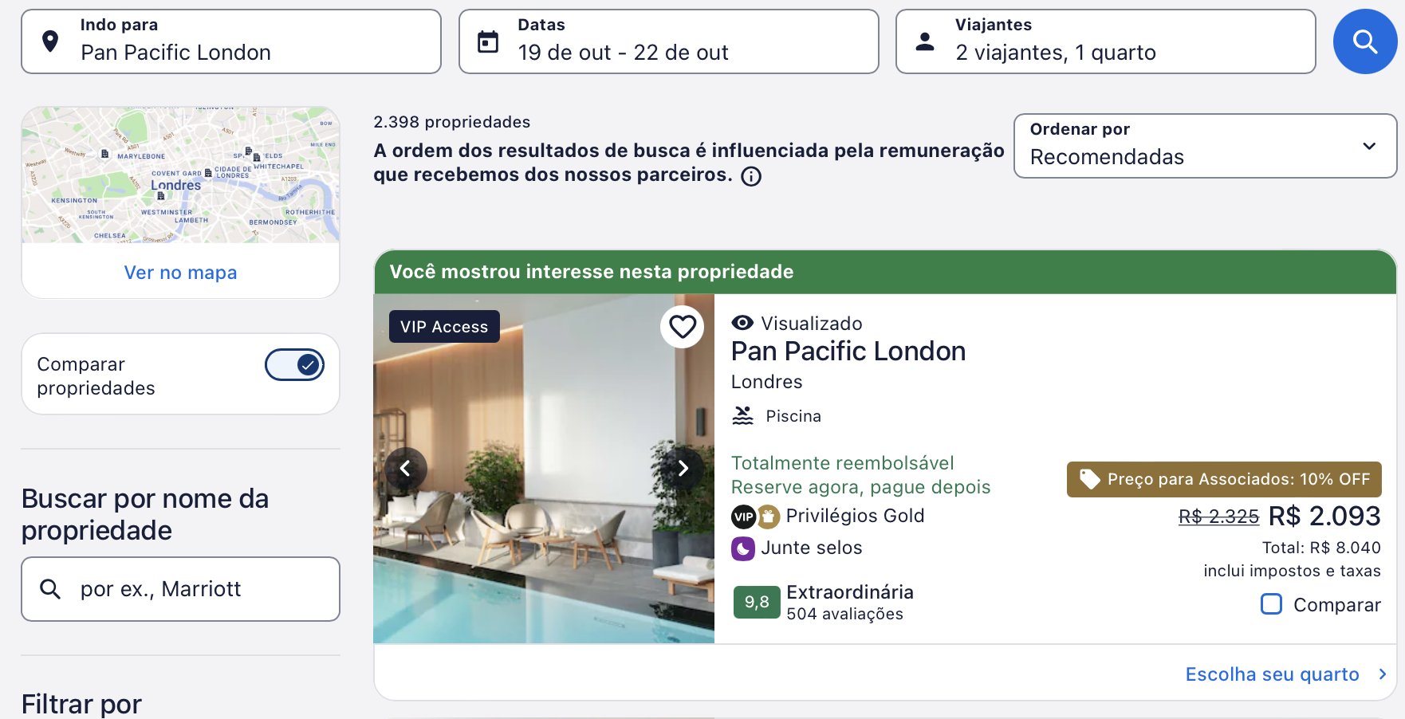Click the location pin icon in Indo para
Screen dimensions: 1405x719
coord(50,41)
